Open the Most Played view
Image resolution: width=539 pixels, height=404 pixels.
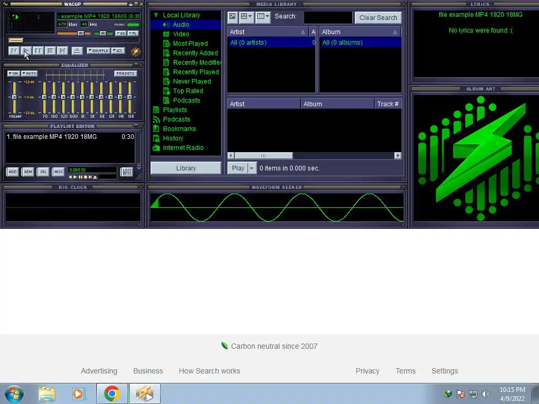click(190, 44)
